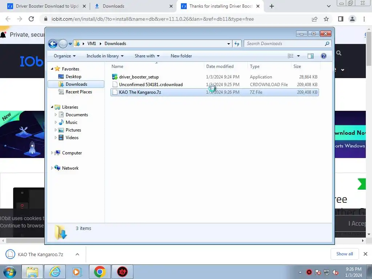
Task: Open Windows Media Player from the taskbar
Action: 77,272
